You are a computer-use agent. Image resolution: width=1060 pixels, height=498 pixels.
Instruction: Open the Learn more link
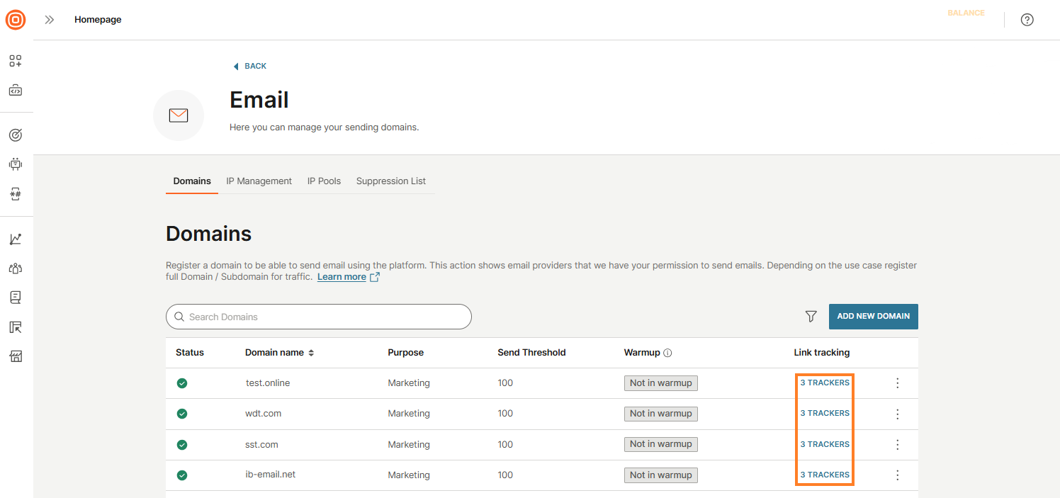342,276
